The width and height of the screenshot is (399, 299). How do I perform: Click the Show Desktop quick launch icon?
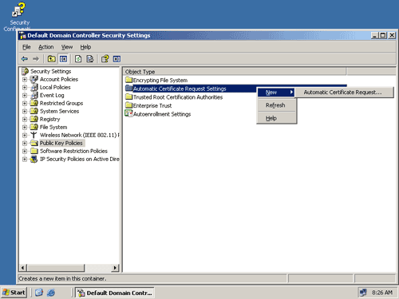click(39, 293)
